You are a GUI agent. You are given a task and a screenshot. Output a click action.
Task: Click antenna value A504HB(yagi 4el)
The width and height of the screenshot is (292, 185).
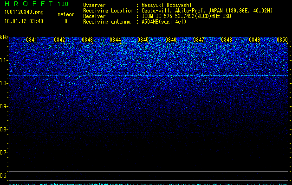pos(164,22)
